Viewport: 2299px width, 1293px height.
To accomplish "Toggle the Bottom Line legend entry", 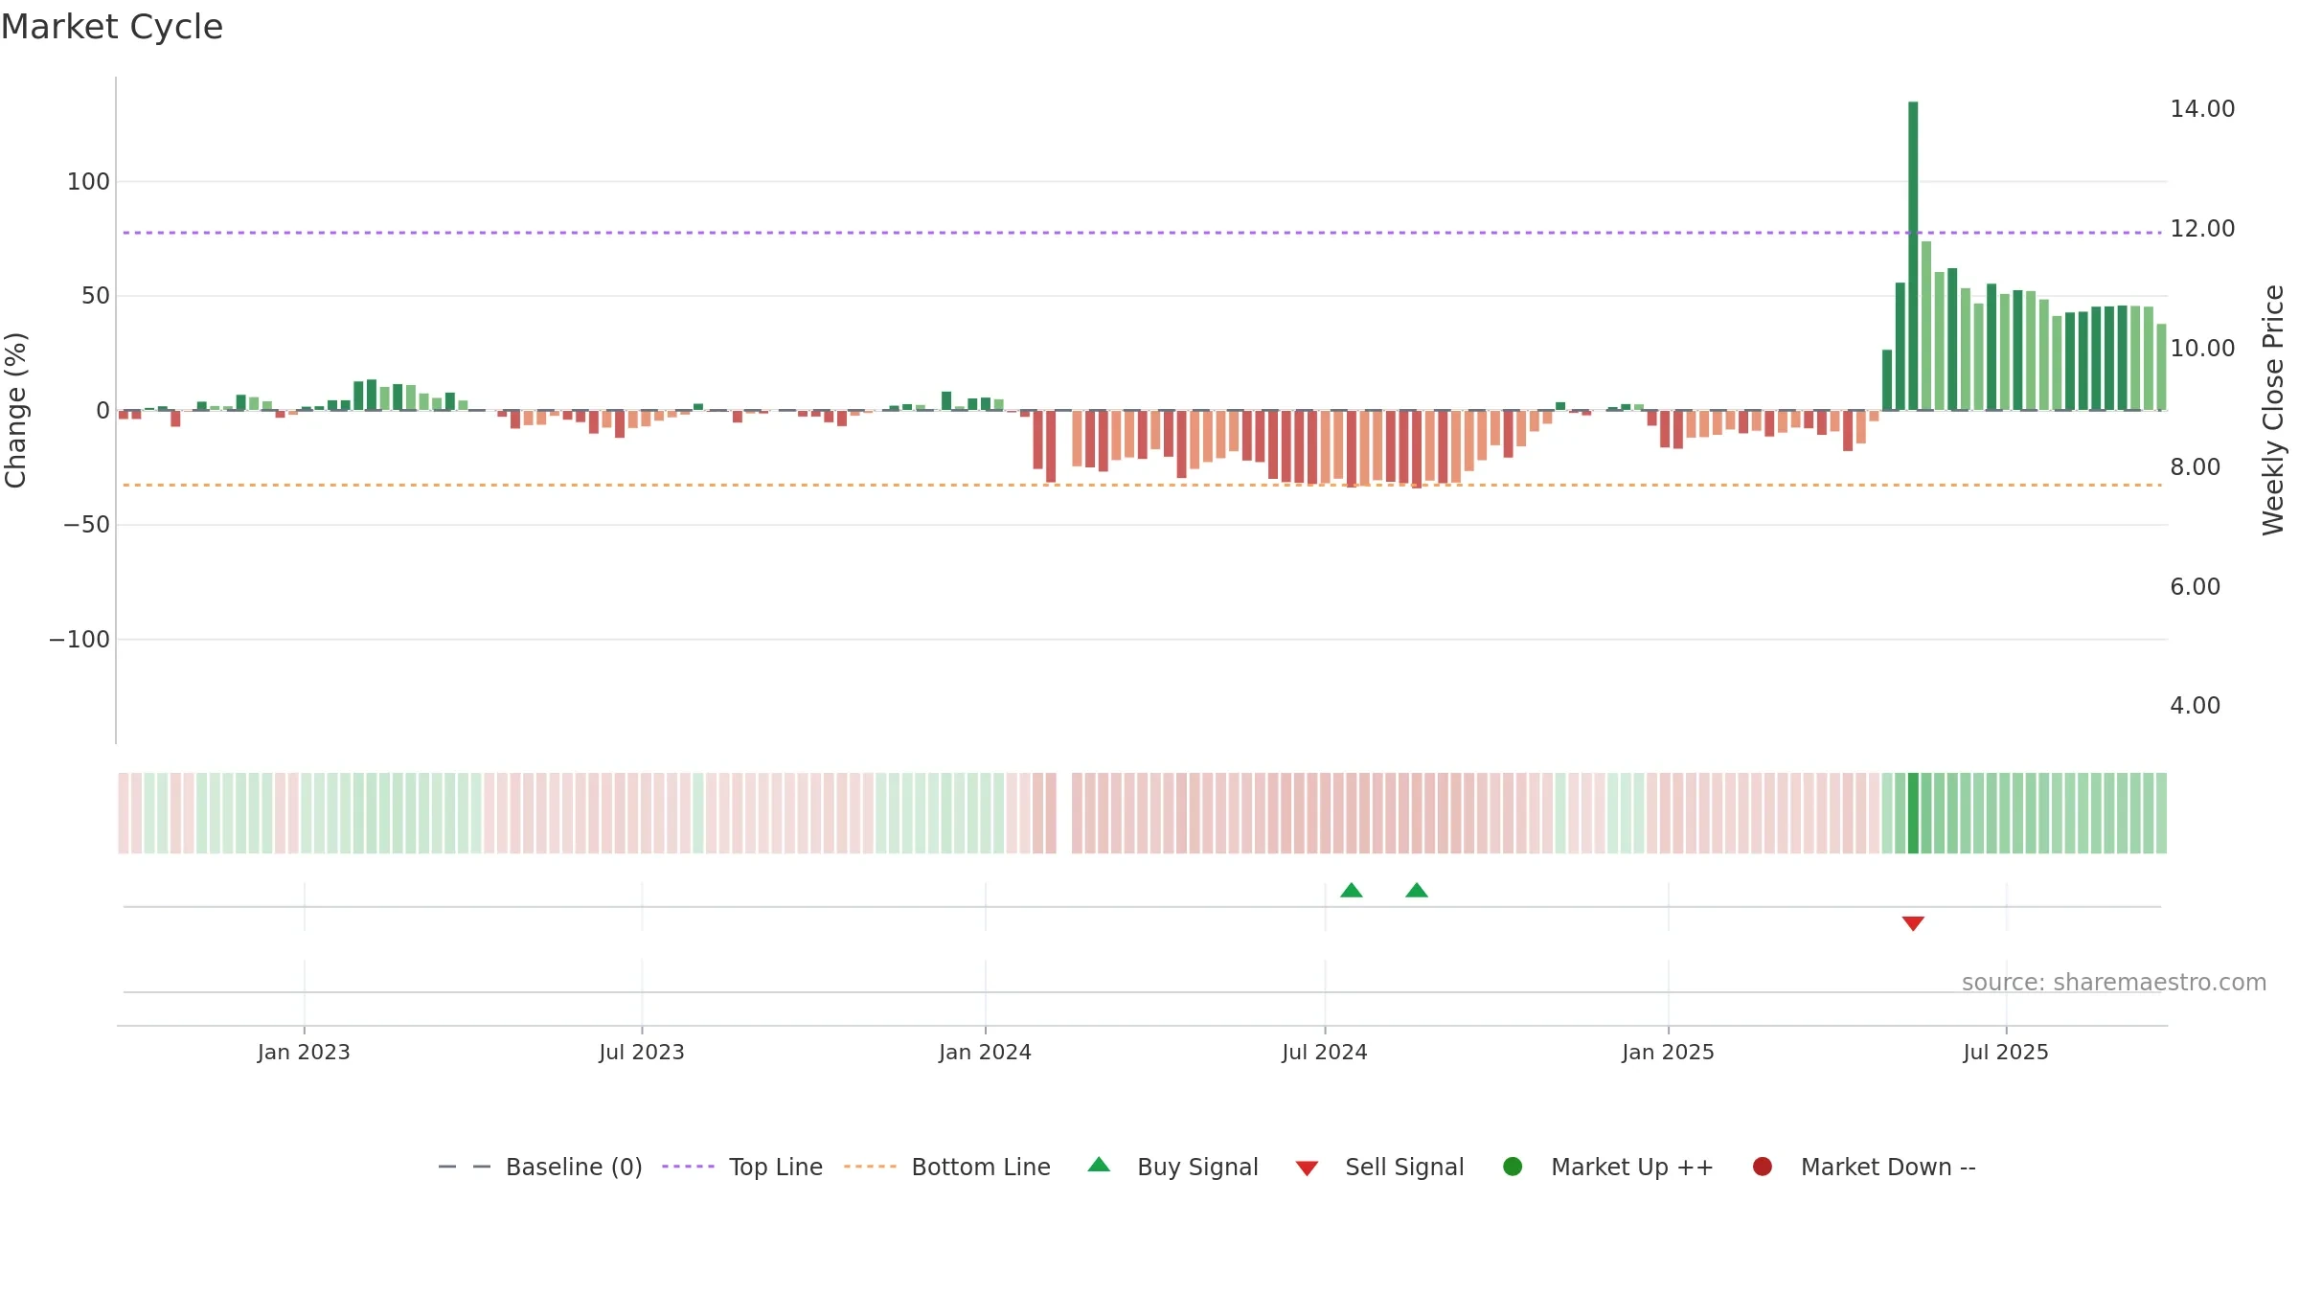I will [x=947, y=1167].
